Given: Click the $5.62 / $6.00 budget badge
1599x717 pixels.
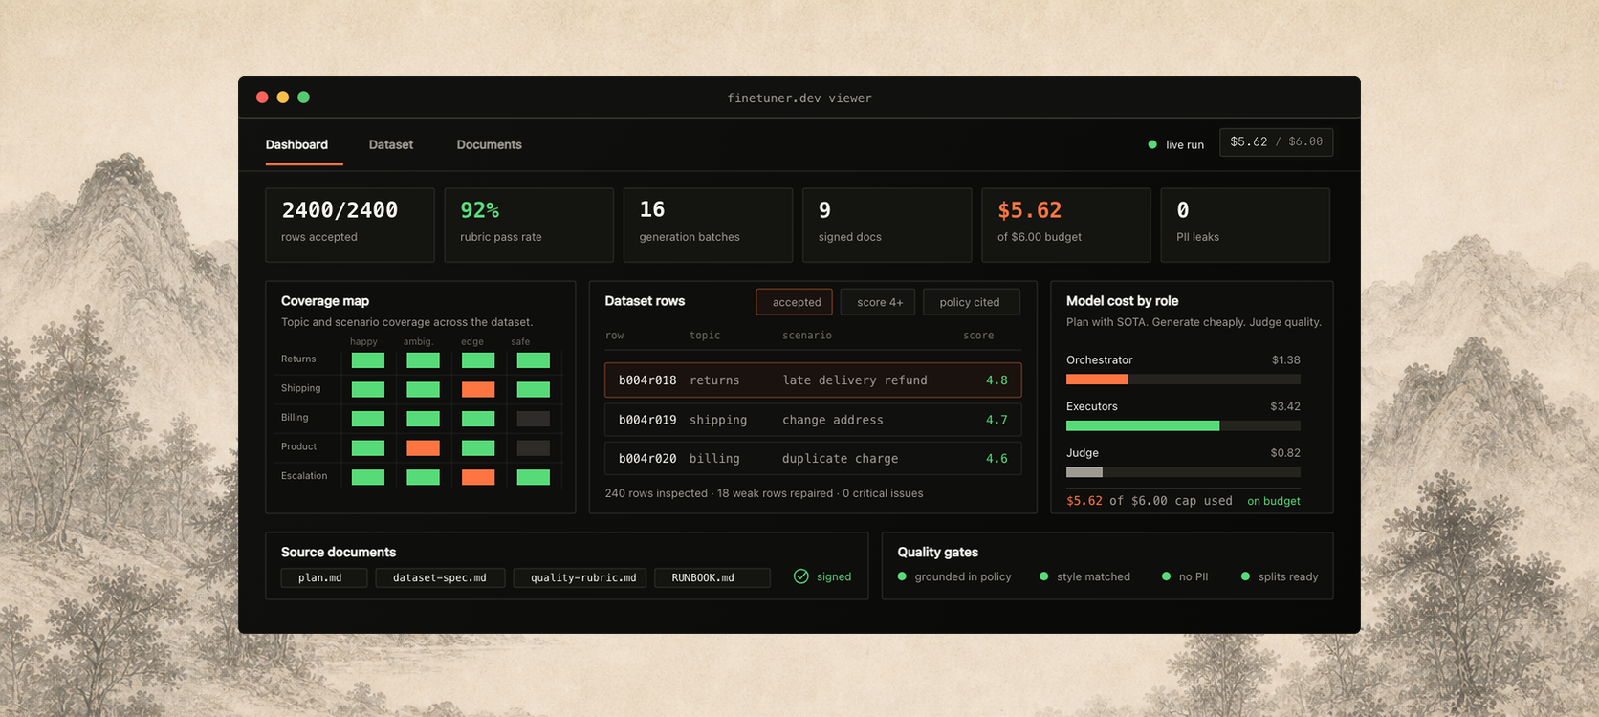Looking at the screenshot, I should (x=1276, y=141).
